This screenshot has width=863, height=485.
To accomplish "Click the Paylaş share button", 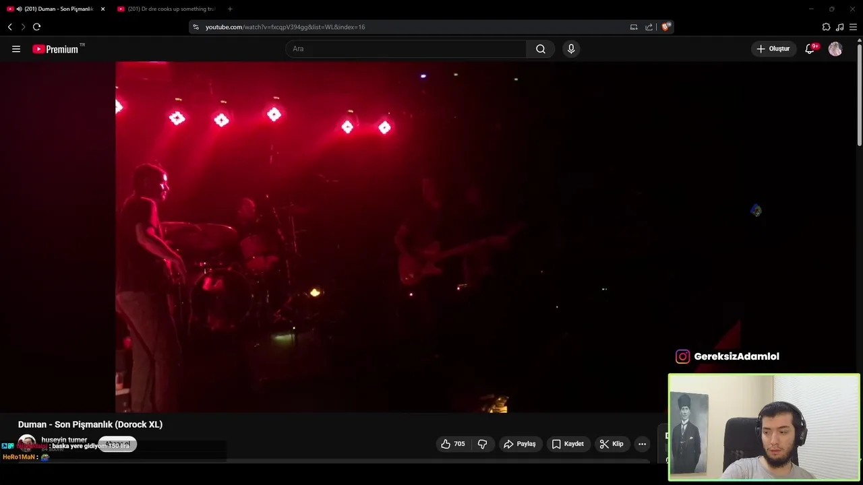I will coord(520,444).
